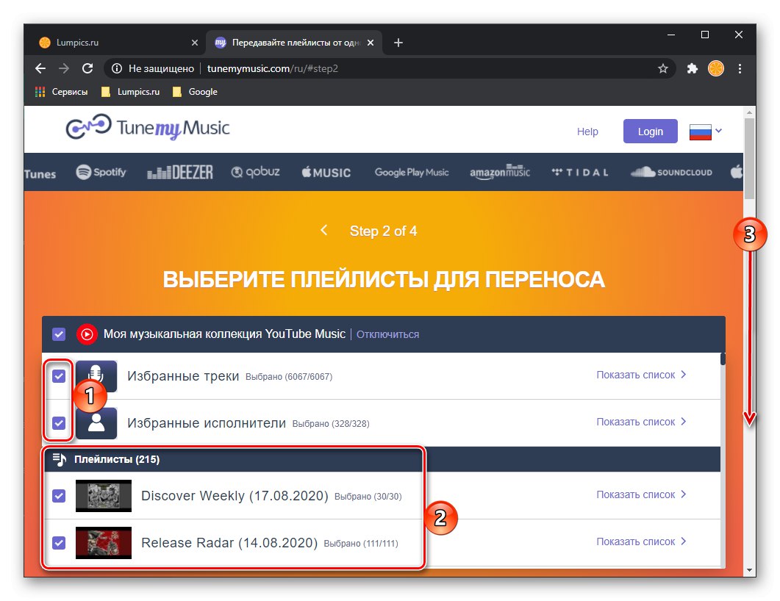Expand Показать список for Discover Weekly

tap(641, 494)
